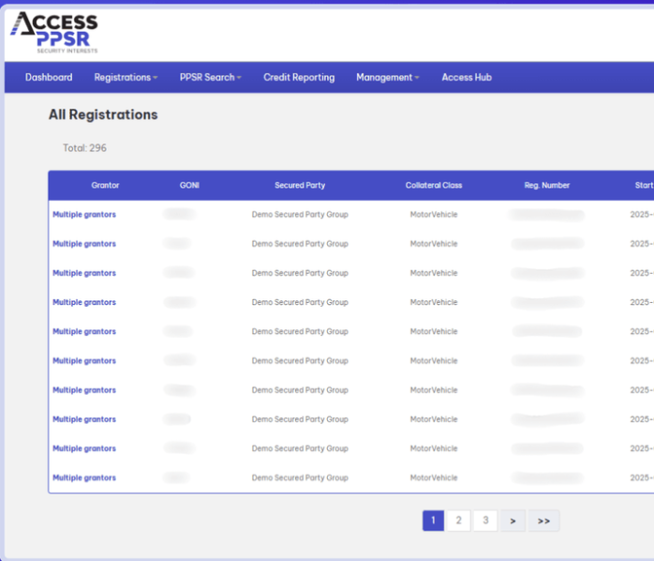Go to pagination page 3
Screen dimensions: 654x561
click(x=485, y=521)
